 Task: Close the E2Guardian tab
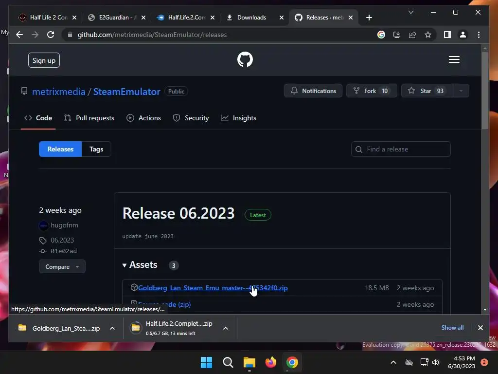tap(143, 18)
